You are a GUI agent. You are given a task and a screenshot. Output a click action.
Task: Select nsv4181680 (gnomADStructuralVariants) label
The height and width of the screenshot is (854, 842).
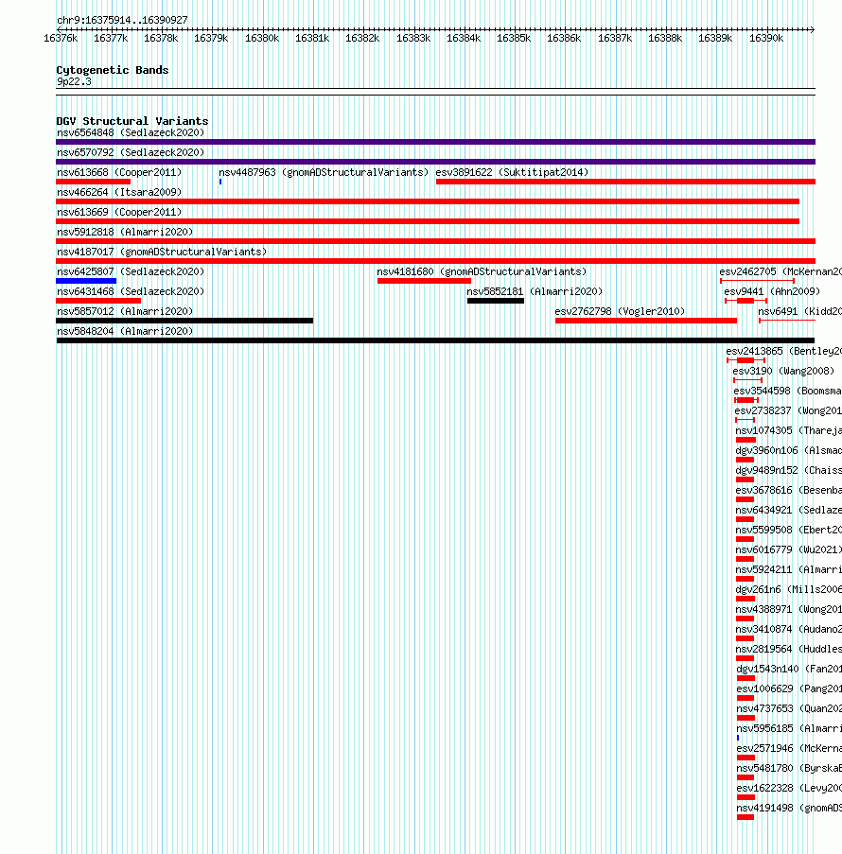click(x=482, y=271)
